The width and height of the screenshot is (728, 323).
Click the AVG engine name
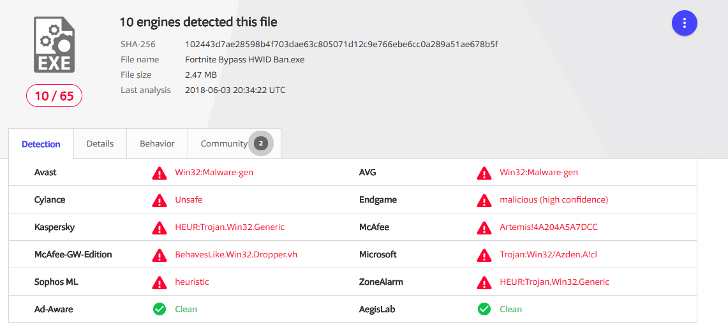pos(368,173)
